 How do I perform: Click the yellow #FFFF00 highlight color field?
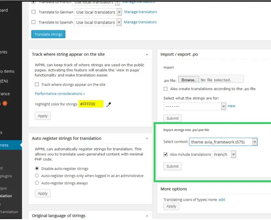(91, 104)
